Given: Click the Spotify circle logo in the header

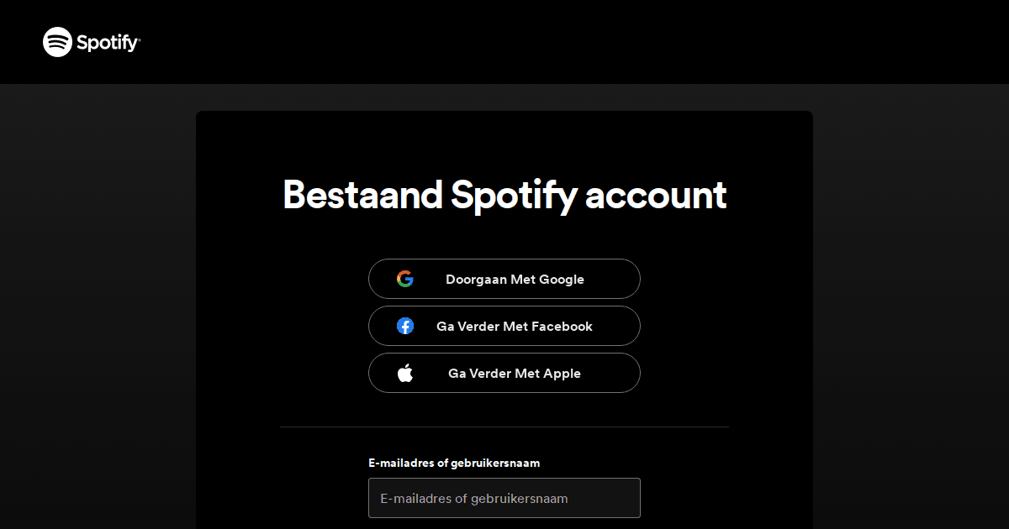Looking at the screenshot, I should [55, 42].
